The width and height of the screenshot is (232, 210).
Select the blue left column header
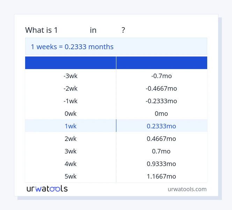(71, 63)
